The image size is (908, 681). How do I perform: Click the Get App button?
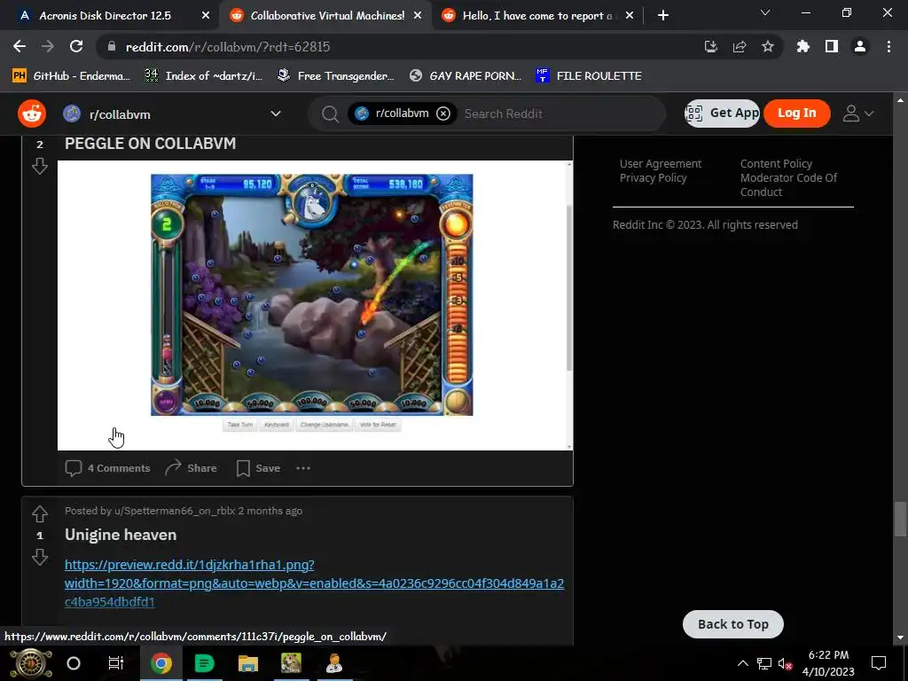pos(722,113)
